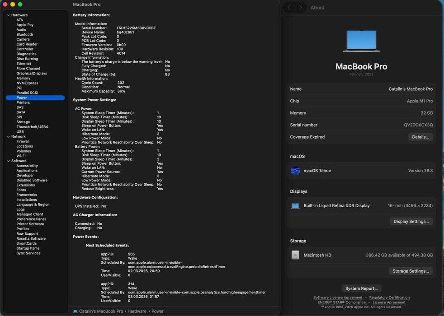Screen dimensions: 444x316
Task: Select ATA in the Hardware list
Action: click(19, 20)
